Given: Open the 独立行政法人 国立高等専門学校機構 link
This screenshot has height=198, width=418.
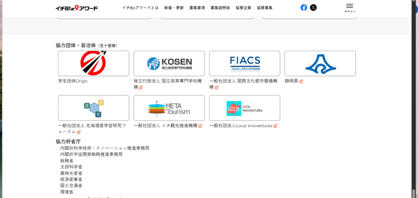Looking at the screenshot, I should [168, 84].
